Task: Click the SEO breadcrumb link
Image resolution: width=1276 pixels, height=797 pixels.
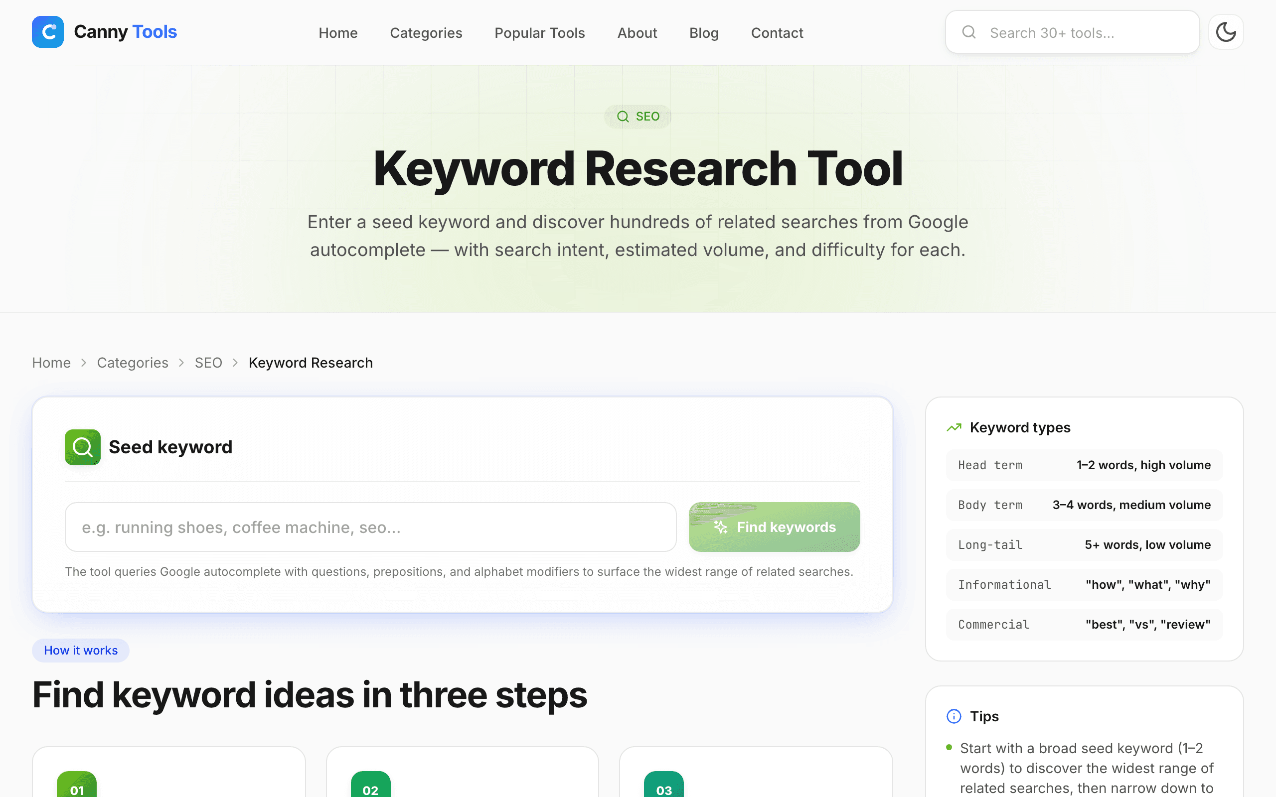Action: (x=208, y=363)
